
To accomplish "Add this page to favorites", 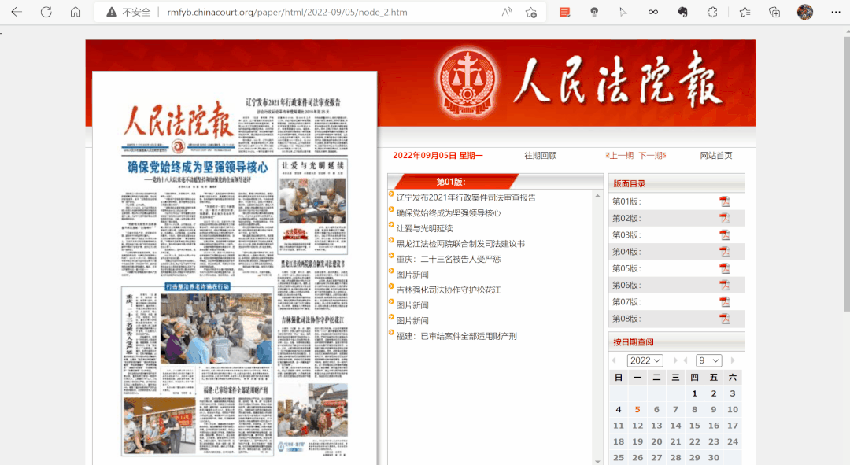I will click(531, 12).
